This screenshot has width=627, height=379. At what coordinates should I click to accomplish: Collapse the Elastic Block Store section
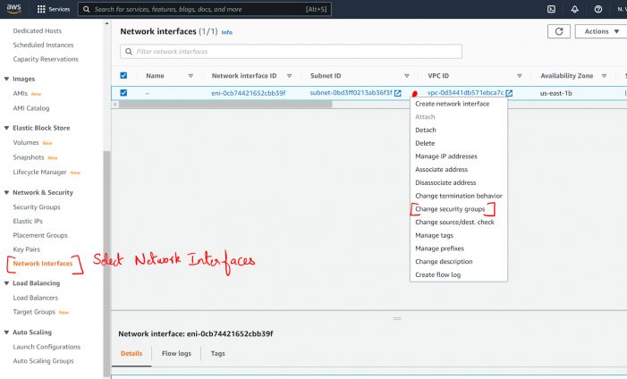pos(7,128)
